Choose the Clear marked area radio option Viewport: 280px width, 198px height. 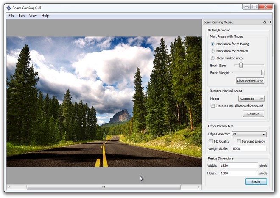[x=213, y=58]
